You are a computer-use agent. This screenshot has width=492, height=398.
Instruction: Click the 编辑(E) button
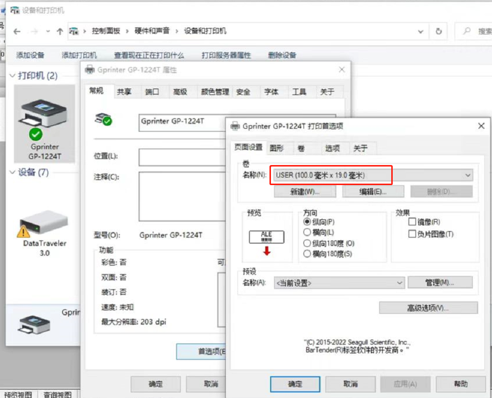click(x=373, y=191)
